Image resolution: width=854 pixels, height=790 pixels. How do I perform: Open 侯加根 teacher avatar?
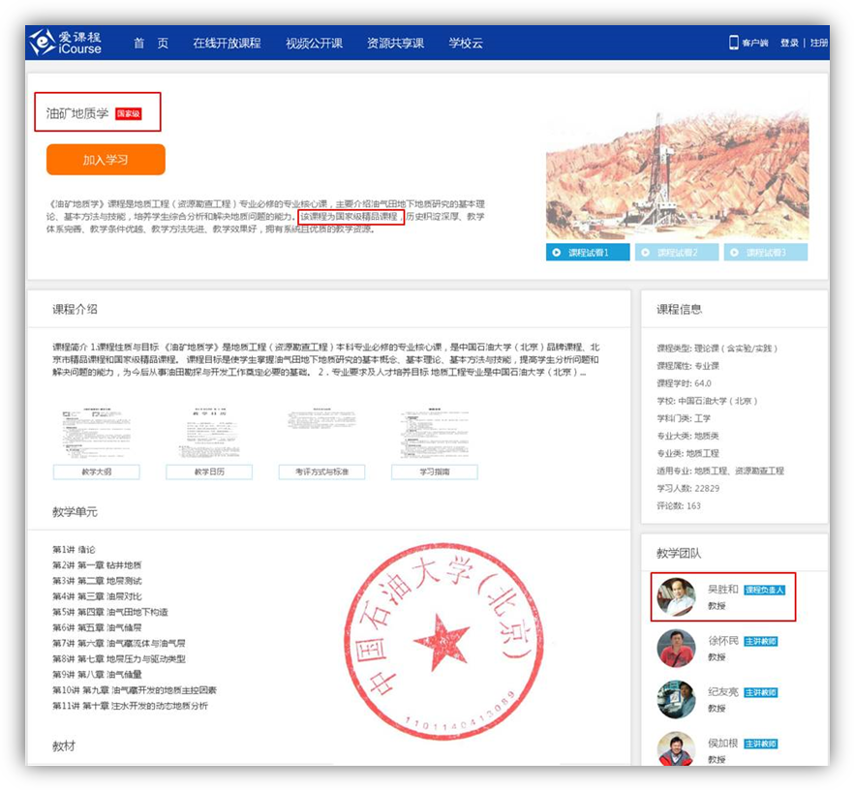tap(676, 748)
